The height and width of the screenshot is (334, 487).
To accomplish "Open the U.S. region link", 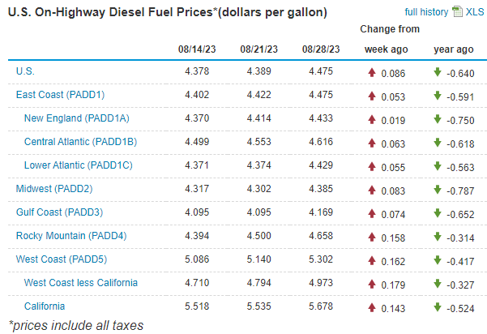I will click(25, 71).
